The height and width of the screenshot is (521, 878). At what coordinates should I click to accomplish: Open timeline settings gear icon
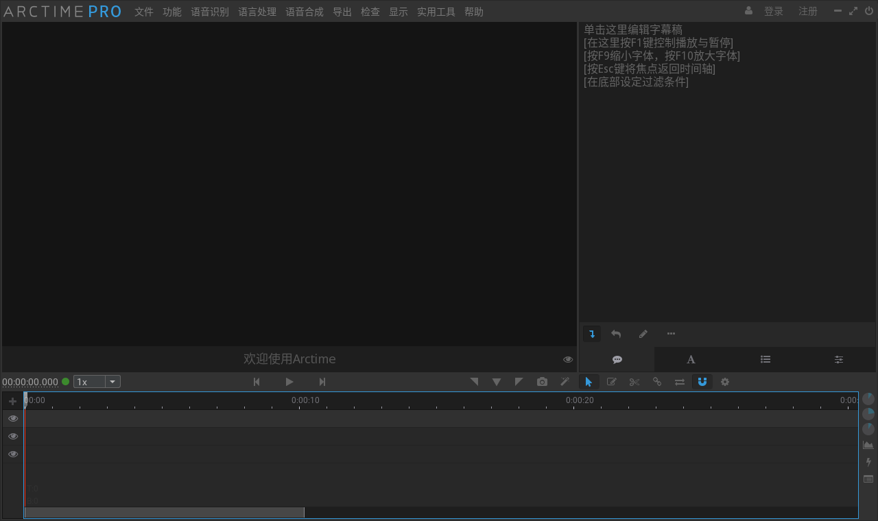pos(725,382)
